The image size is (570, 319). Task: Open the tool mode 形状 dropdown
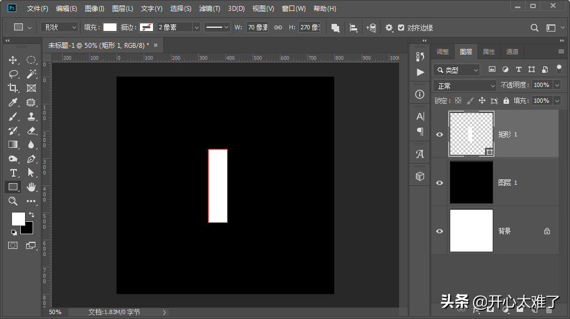click(x=59, y=27)
